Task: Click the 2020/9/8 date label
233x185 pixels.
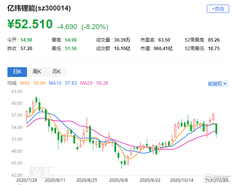Action: point(118,180)
